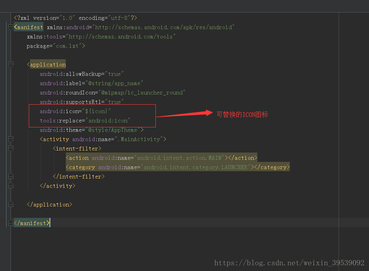This screenshot has height=271, width=369.
Task: Collapse the manifest tag fold marker
Action: point(11,27)
